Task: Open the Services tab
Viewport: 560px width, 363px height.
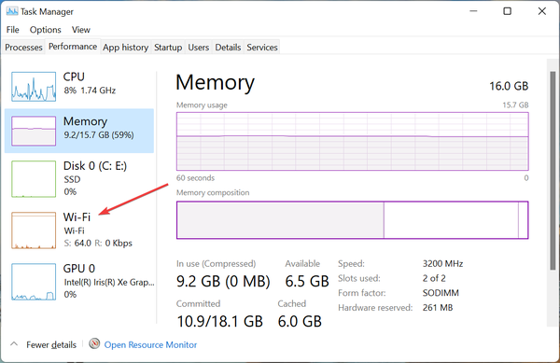Action: [262, 47]
